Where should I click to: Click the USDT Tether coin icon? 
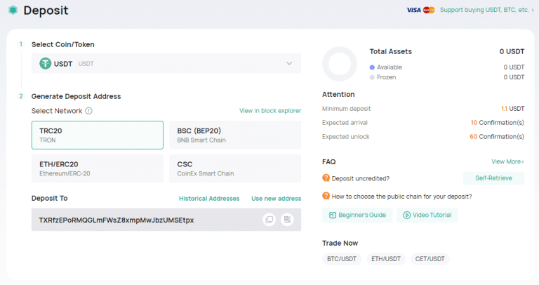[45, 63]
